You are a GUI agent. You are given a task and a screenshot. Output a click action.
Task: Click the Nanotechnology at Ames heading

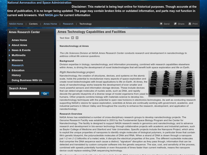[74, 46]
